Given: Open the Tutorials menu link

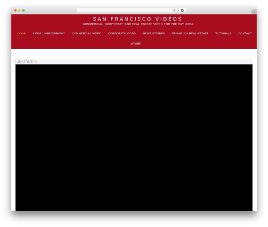Looking at the screenshot, I should click(x=223, y=33).
